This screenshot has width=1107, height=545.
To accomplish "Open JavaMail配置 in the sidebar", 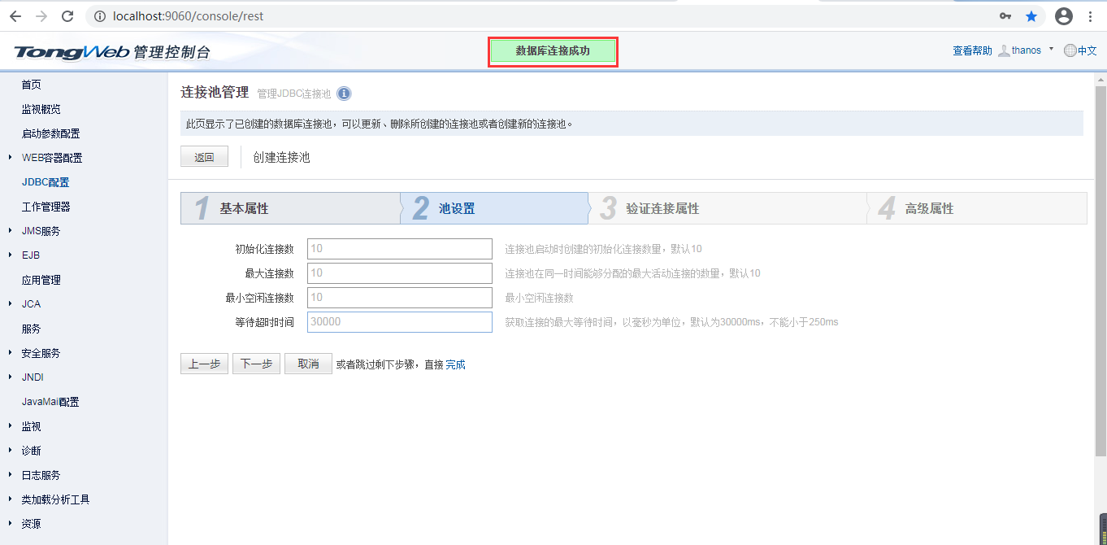I will point(50,402).
